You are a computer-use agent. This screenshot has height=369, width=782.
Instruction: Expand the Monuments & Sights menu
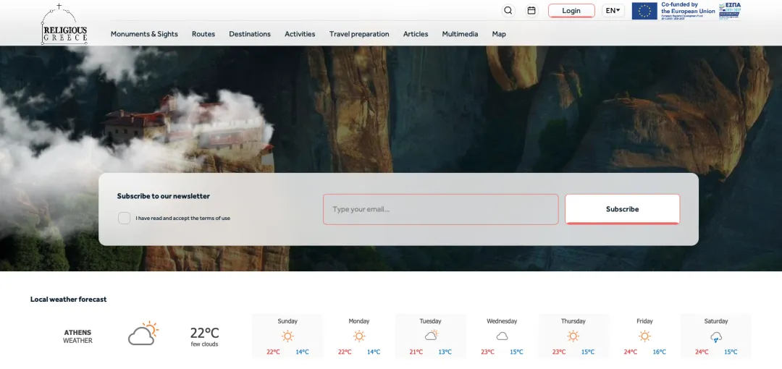click(x=144, y=34)
